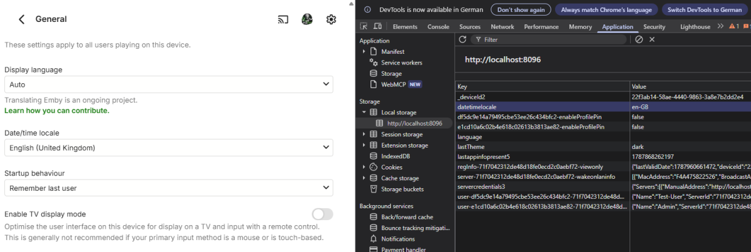Click Switch DevTools to German button
This screenshot has height=252, width=751.
pyautogui.click(x=704, y=9)
